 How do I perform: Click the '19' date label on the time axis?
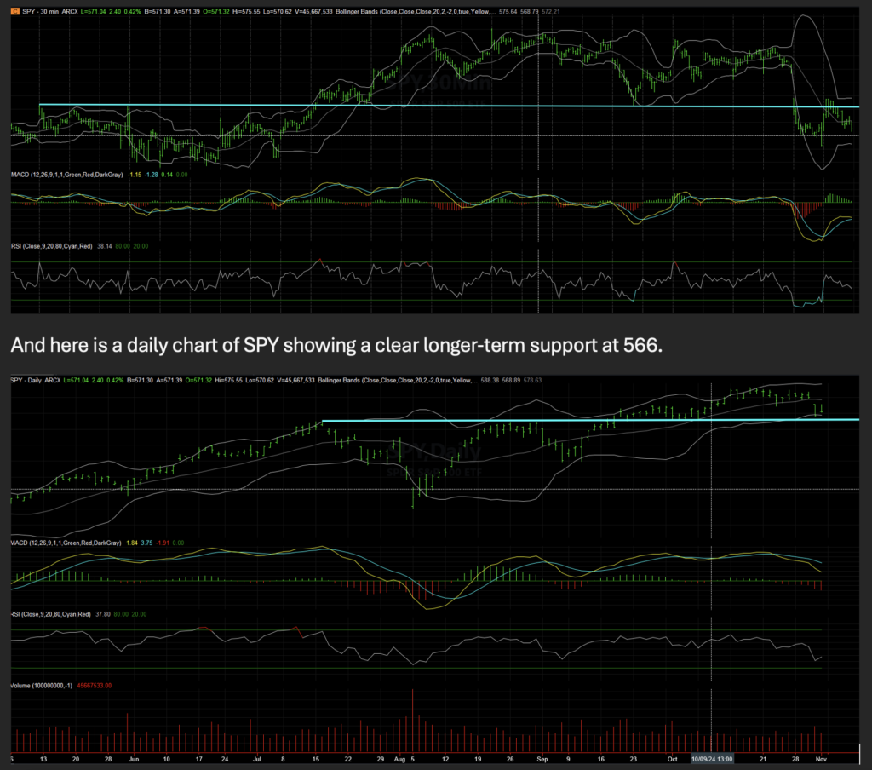pyautogui.click(x=478, y=759)
